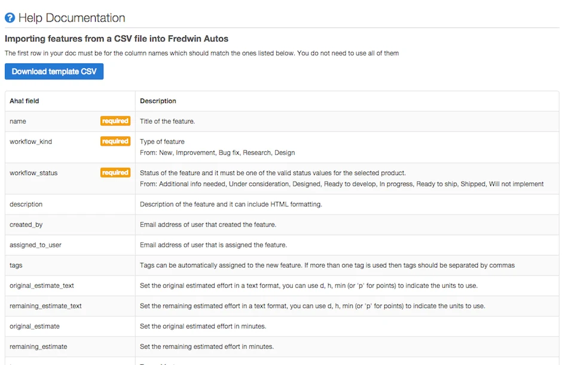The height and width of the screenshot is (365, 562).
Task: Click the 'From: New, Improvement, Bug fix' line
Action: 218,152
